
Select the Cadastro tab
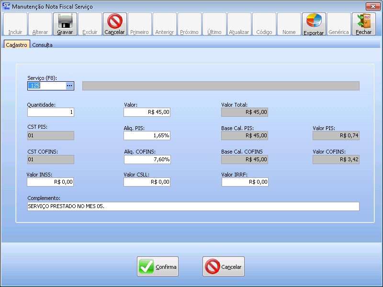17,45
